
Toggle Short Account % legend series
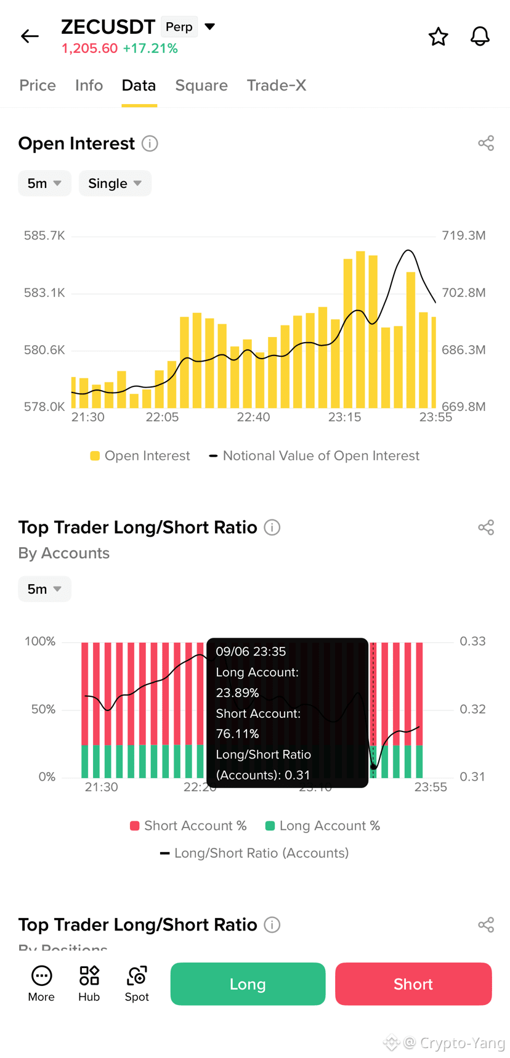pyautogui.click(x=188, y=826)
